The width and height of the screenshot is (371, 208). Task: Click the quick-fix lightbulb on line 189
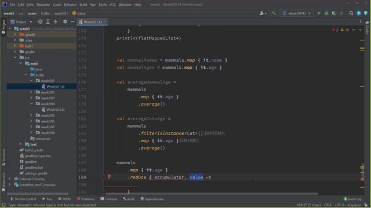pos(109,176)
